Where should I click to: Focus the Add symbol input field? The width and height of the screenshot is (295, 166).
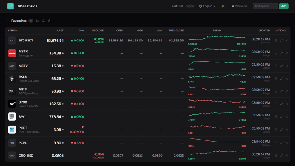tap(265, 6)
